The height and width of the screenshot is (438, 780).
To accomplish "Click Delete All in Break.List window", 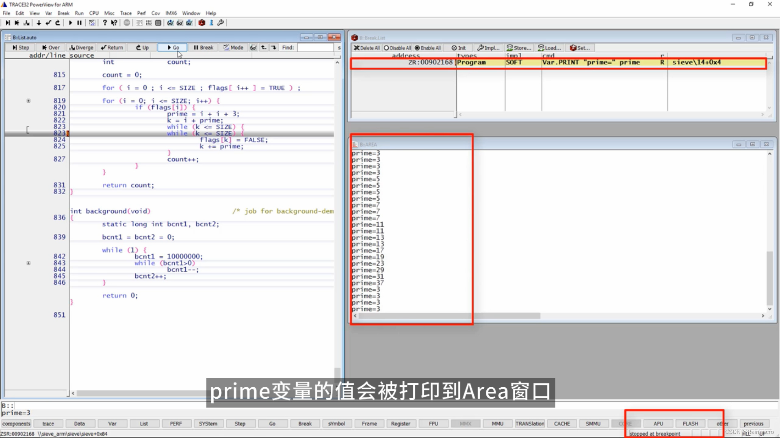I will 366,48.
